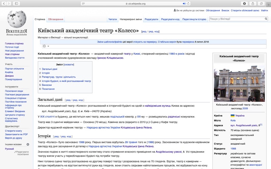Screen dimensions: 271x169
Task: Switch to Русский language version
Action: [9, 149]
